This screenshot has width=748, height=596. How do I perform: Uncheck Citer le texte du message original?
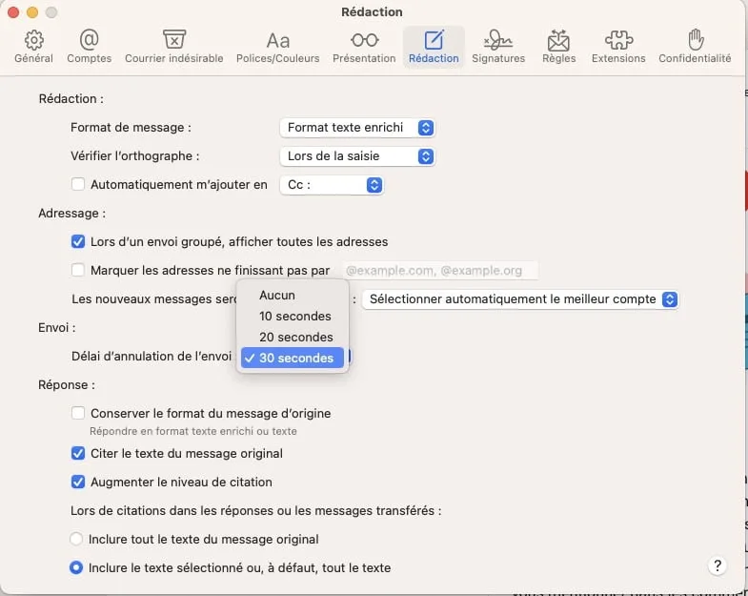pyautogui.click(x=78, y=453)
